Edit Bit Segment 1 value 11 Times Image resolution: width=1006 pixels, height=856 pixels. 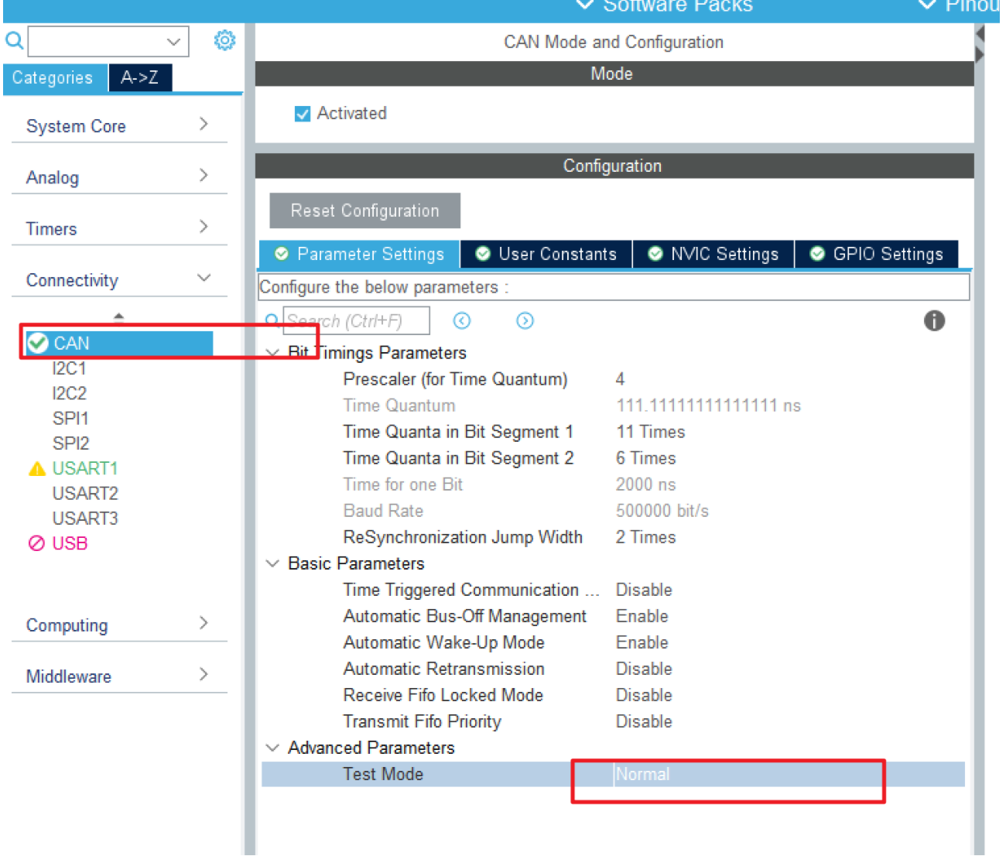click(651, 432)
